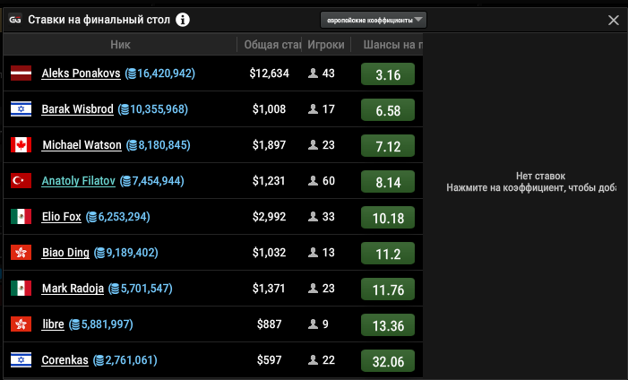Click the GG logo icon in the title bar
The height and width of the screenshot is (380, 628).
14,20
